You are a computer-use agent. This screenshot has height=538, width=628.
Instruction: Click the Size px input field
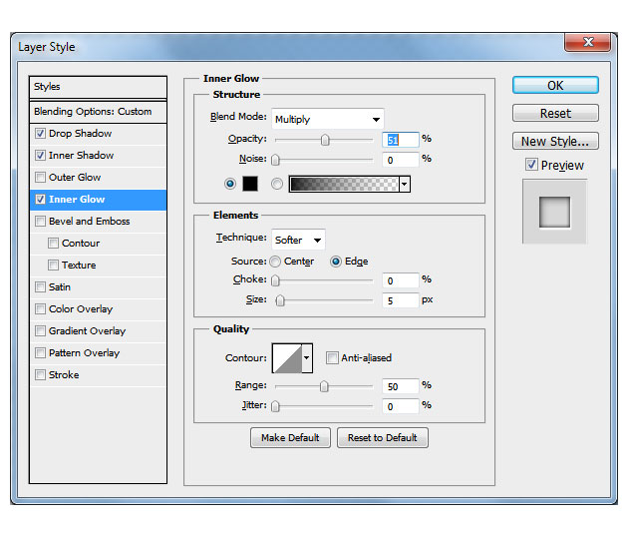[401, 300]
